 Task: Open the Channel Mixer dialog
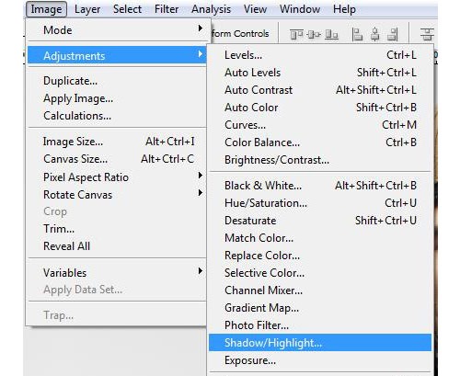click(x=320, y=291)
